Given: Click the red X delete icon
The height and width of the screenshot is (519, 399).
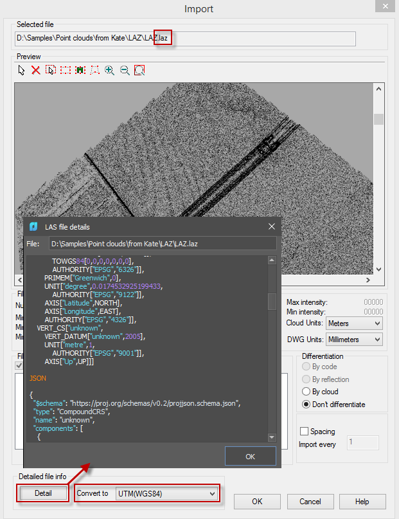Looking at the screenshot, I should tap(36, 70).
